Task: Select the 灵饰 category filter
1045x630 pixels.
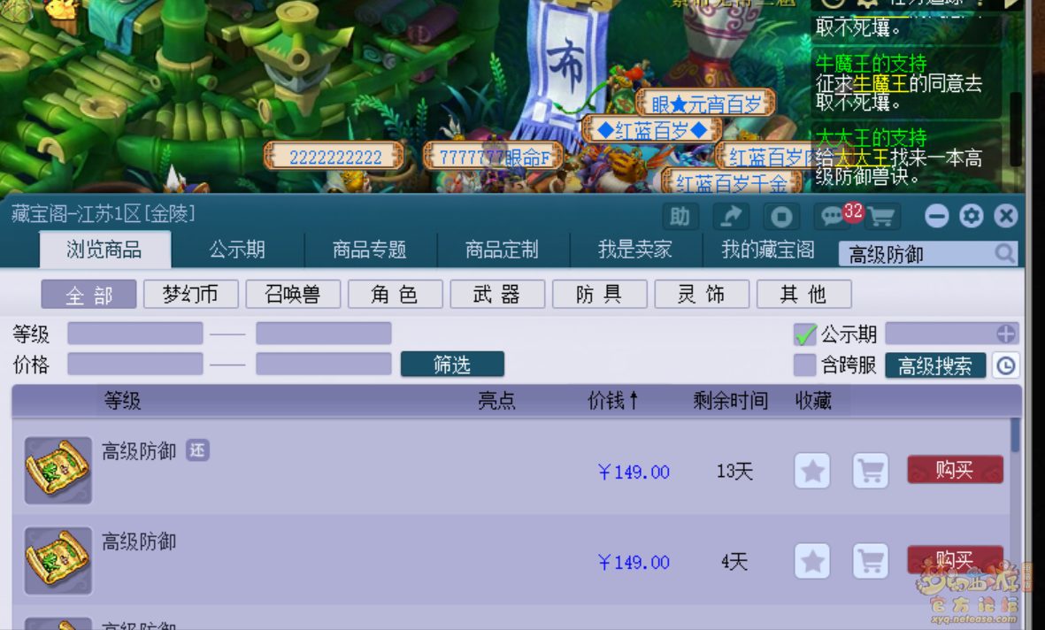Action: pos(702,294)
